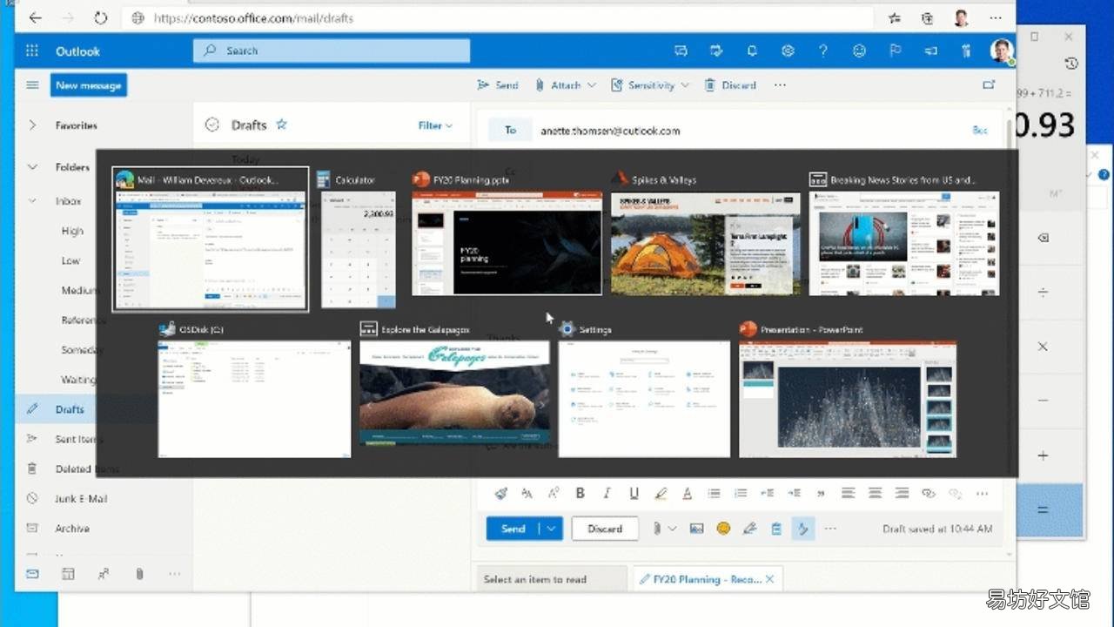1114x627 pixels.
Task: Open the notifications bell in Outlook header
Action: point(752,51)
